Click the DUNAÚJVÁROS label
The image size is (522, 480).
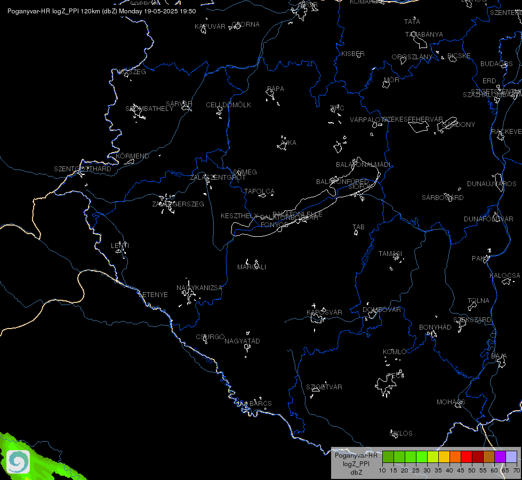tap(492, 184)
